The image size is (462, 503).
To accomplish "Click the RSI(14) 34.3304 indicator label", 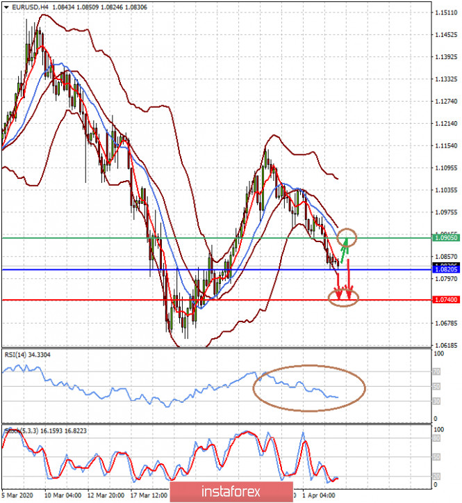I will click(x=27, y=355).
